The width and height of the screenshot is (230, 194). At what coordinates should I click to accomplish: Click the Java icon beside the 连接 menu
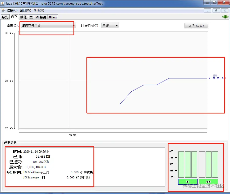pyautogui.click(x=3, y=10)
